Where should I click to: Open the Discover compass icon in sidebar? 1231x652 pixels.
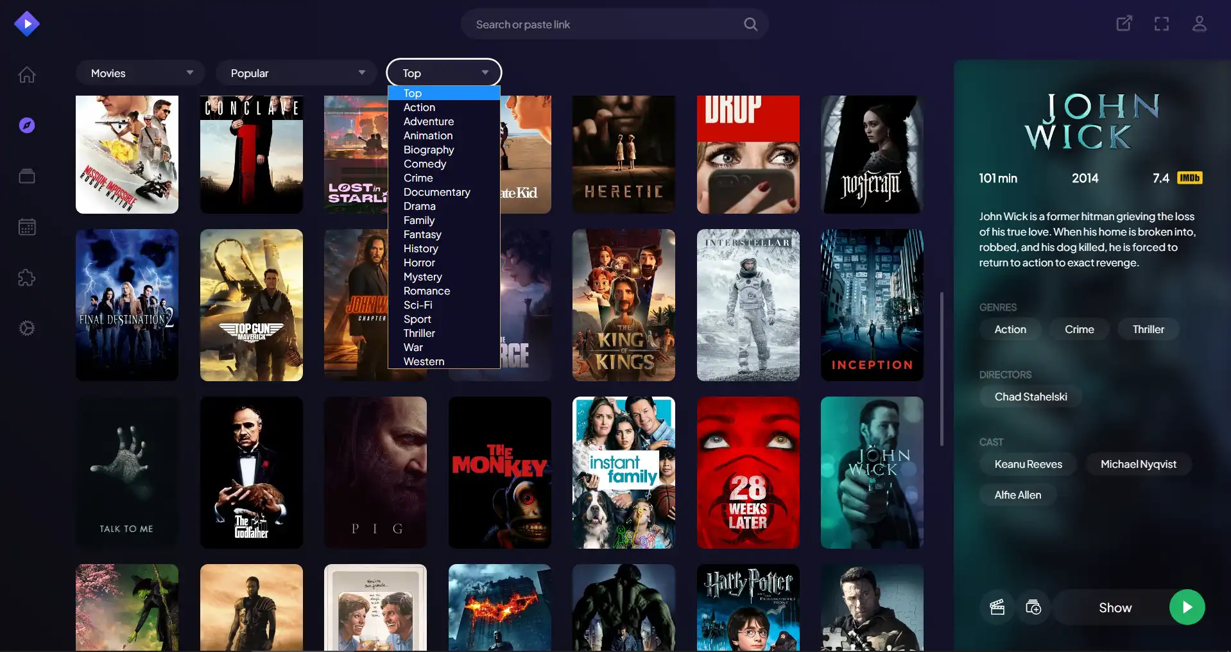[27, 125]
